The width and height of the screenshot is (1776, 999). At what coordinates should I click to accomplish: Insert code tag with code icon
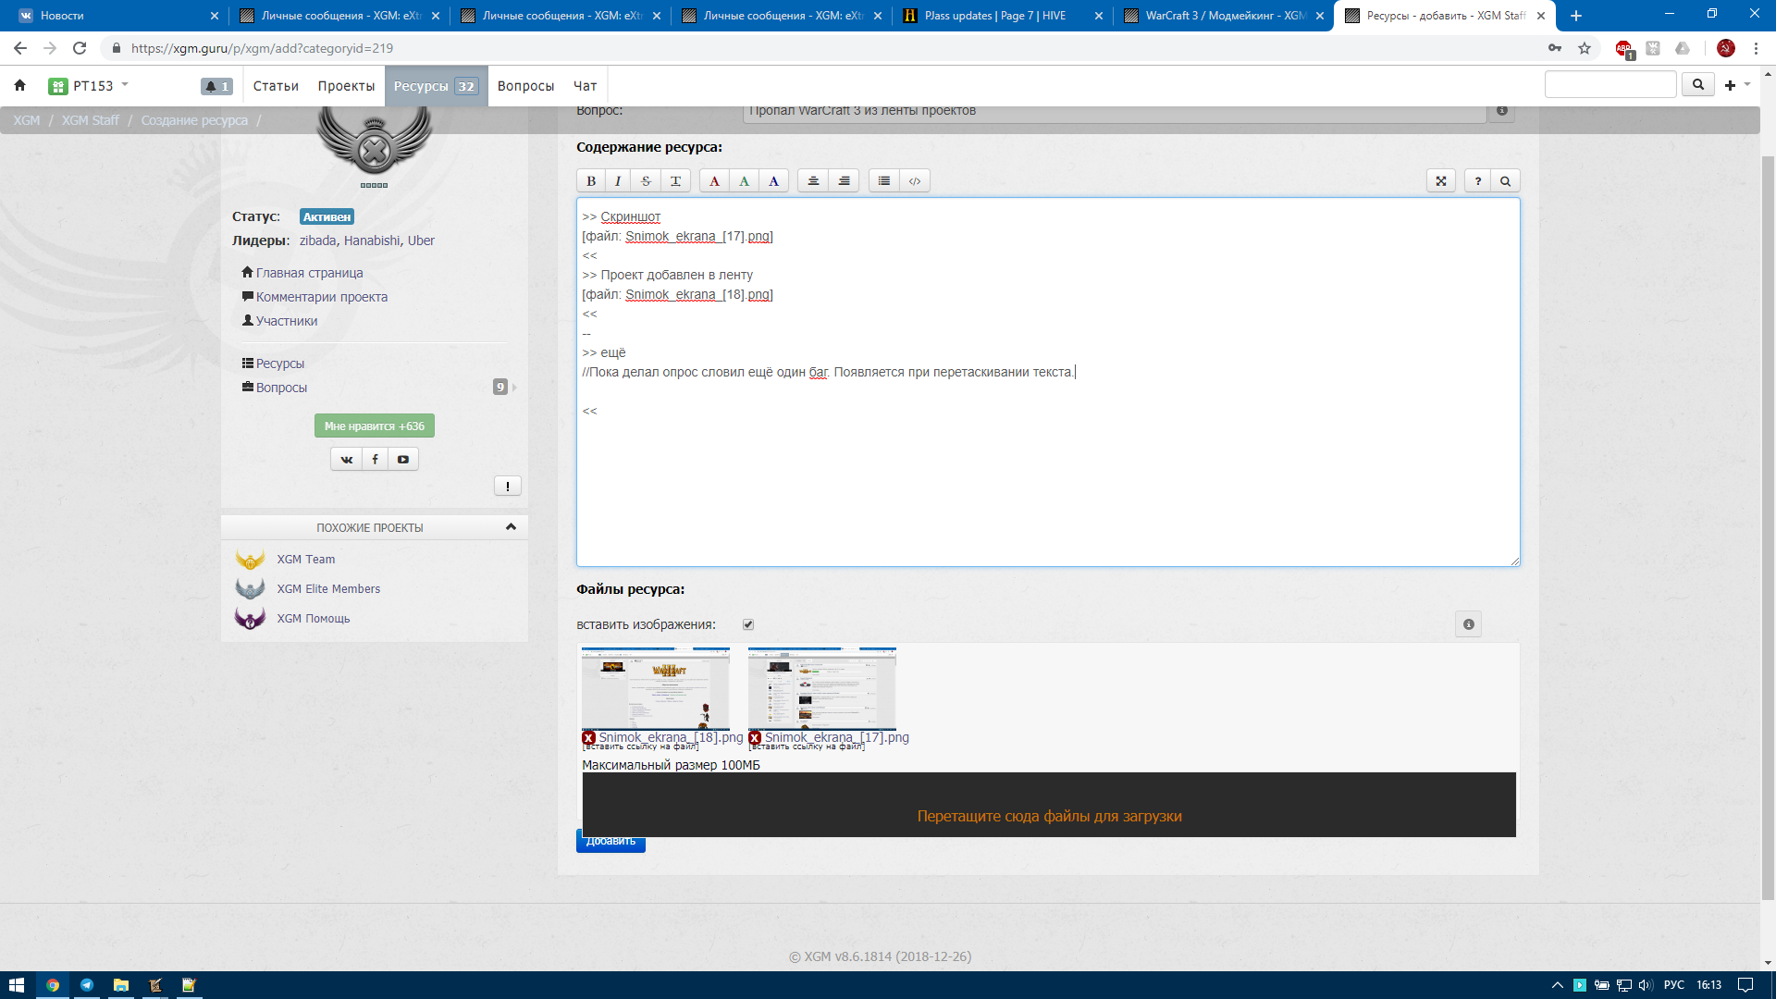pyautogui.click(x=915, y=181)
